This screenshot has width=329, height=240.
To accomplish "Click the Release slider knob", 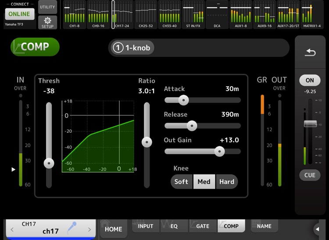I will tap(192, 126).
